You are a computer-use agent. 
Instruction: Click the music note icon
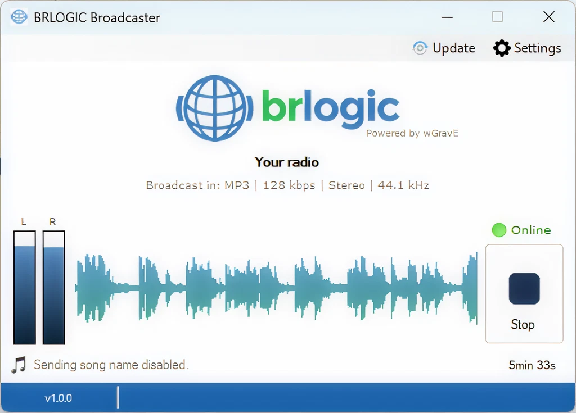tap(19, 365)
